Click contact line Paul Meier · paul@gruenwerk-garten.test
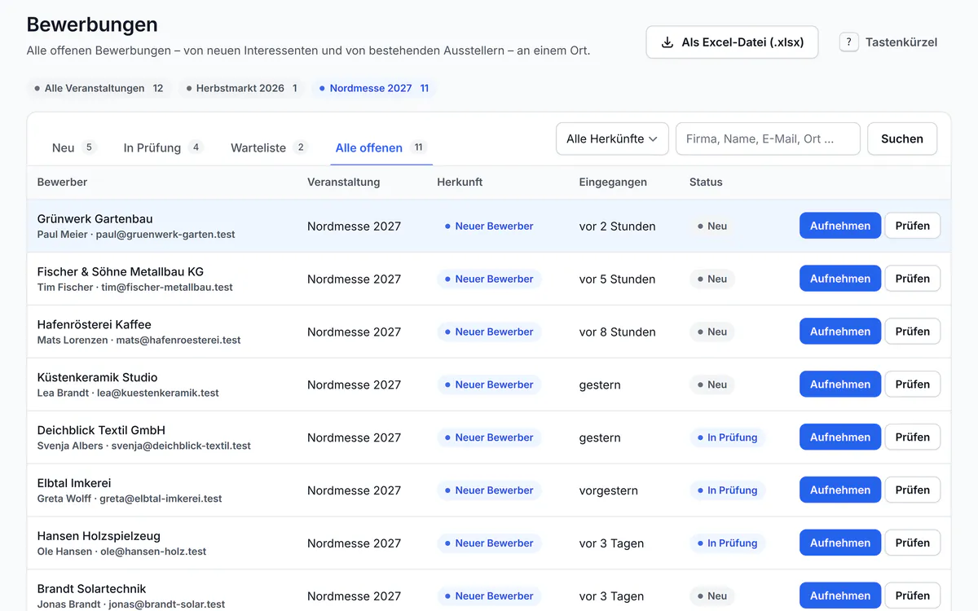 (x=136, y=235)
